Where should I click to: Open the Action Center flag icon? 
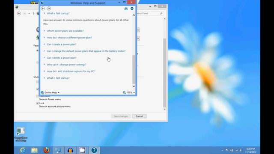click(x=227, y=150)
